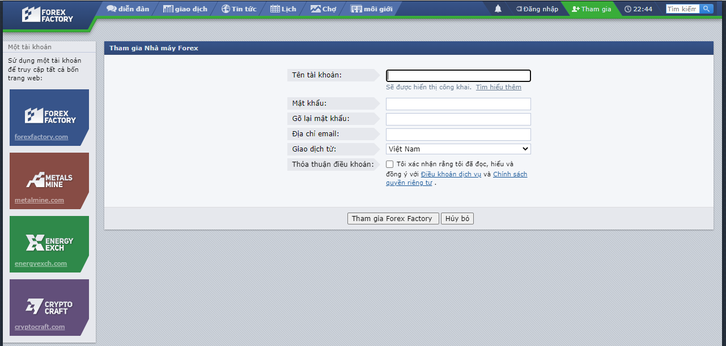Image resolution: width=726 pixels, height=346 pixels.
Task: Open the energyexch.com link
Action: tap(41, 263)
